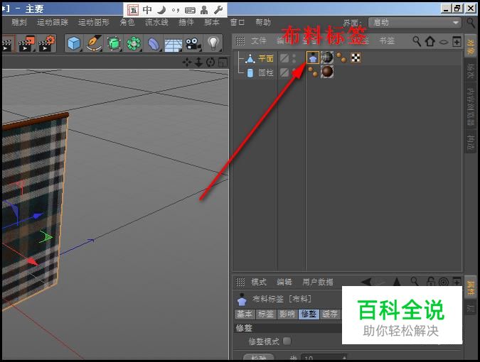Open the 界面 layout dropdown showing 启动

(415, 23)
